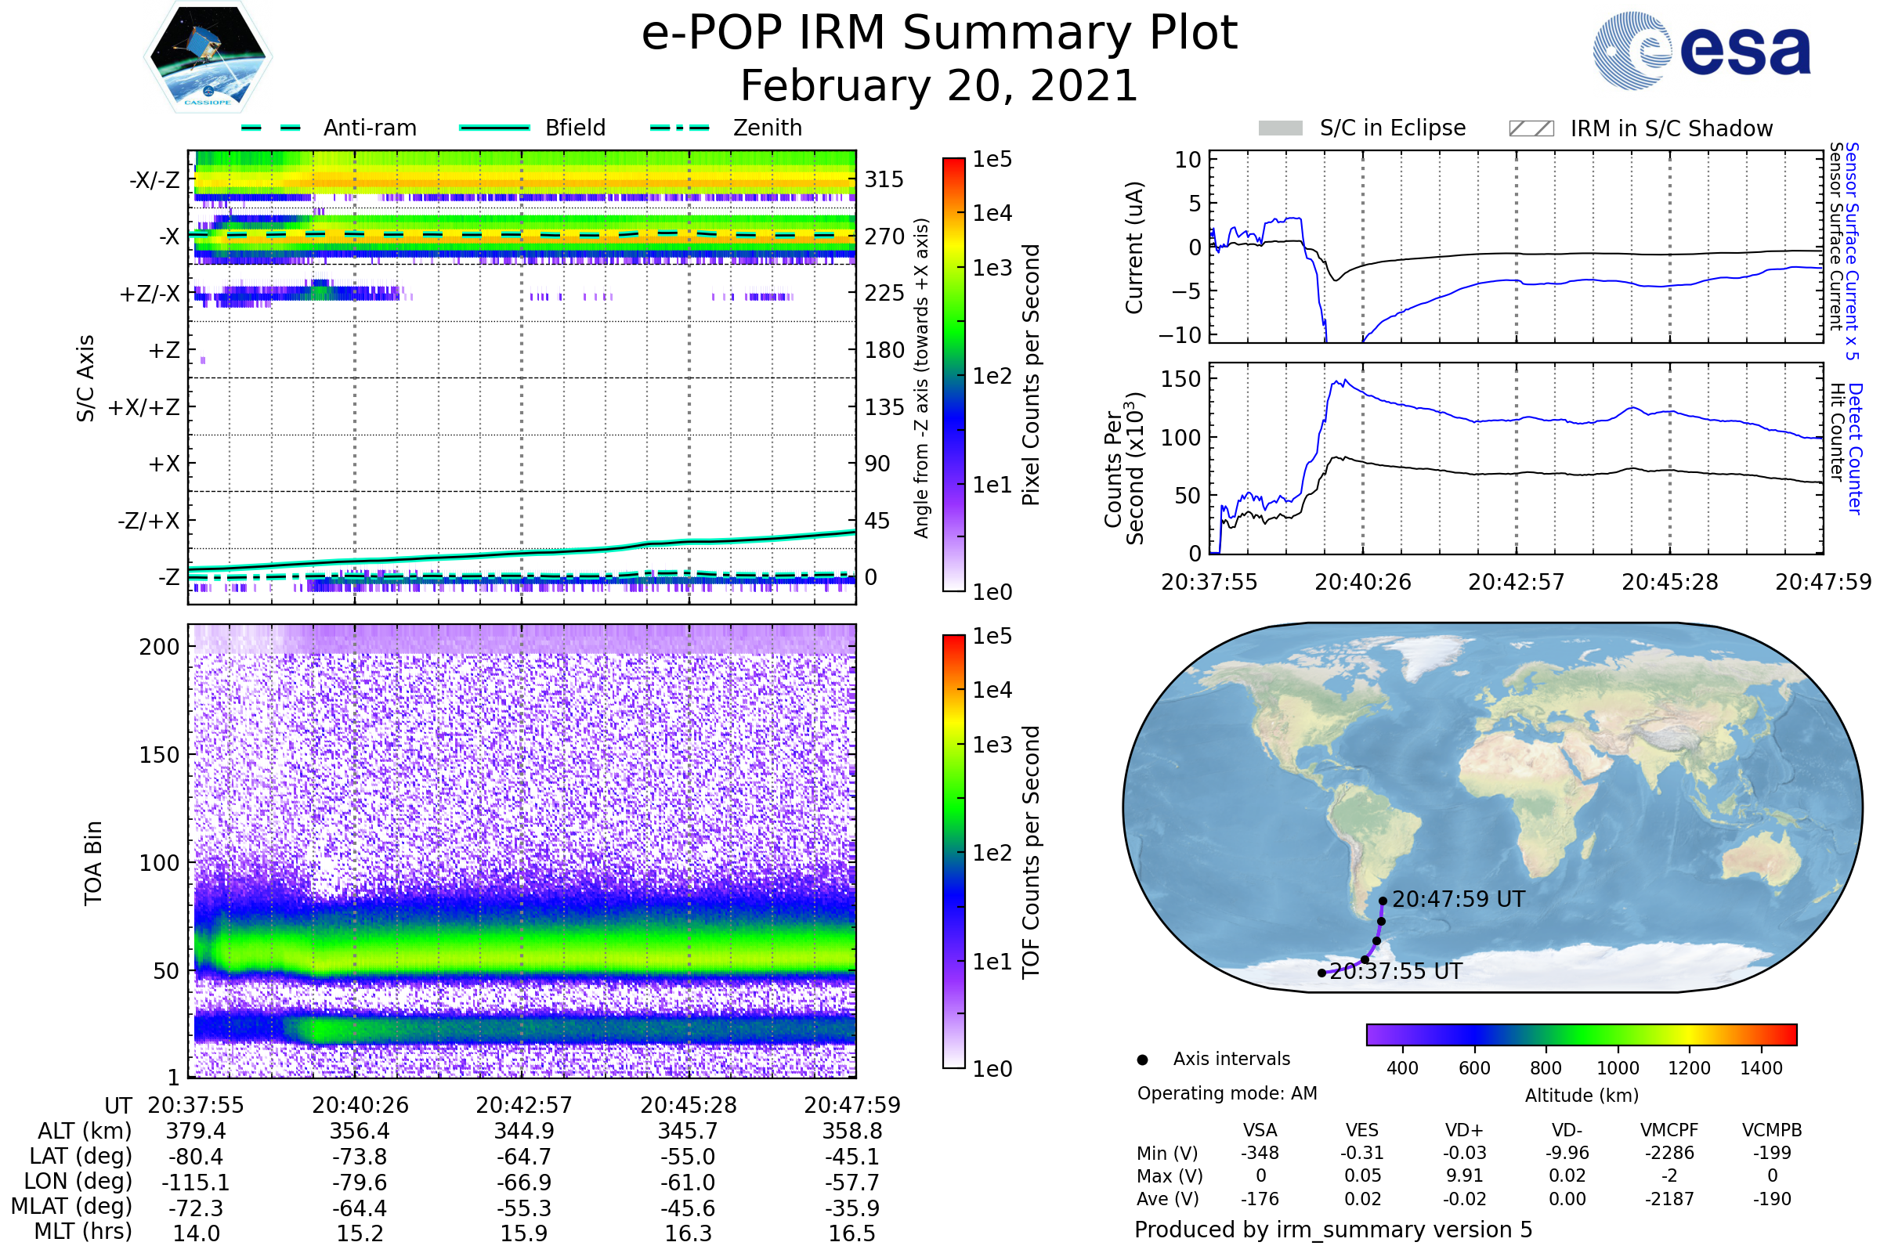1880x1253 pixels.
Task: Click the Axis intervals black dot marker
Action: click(1142, 1060)
